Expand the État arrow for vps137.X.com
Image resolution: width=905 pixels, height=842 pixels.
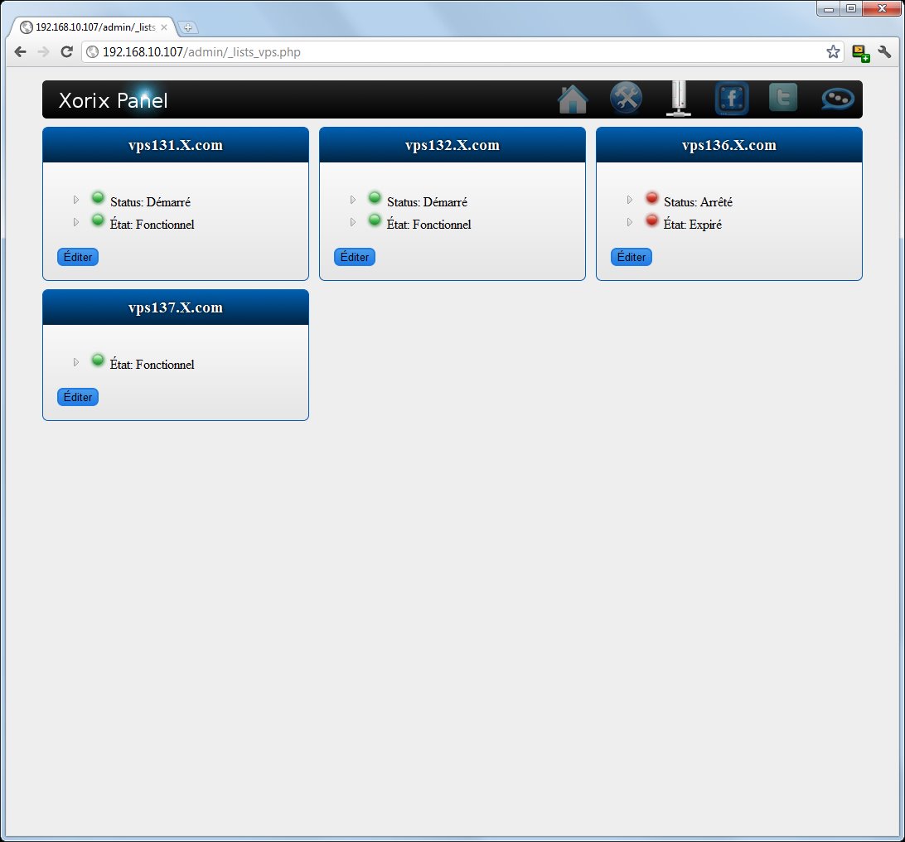tap(76, 362)
